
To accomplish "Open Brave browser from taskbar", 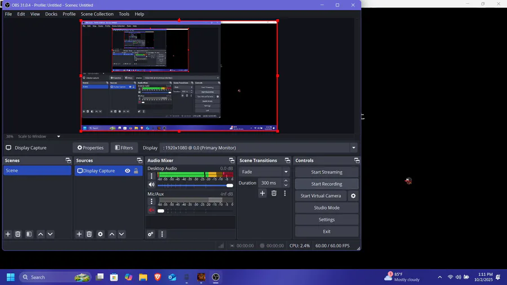I will coord(158,277).
